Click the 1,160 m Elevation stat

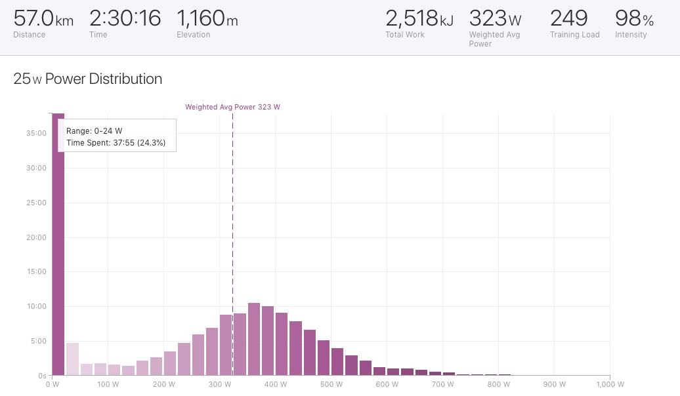(x=207, y=24)
